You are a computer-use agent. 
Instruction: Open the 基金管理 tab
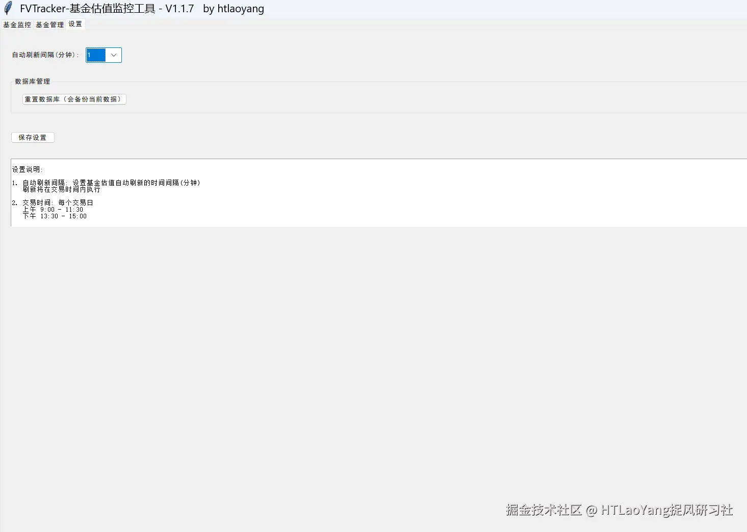click(49, 24)
